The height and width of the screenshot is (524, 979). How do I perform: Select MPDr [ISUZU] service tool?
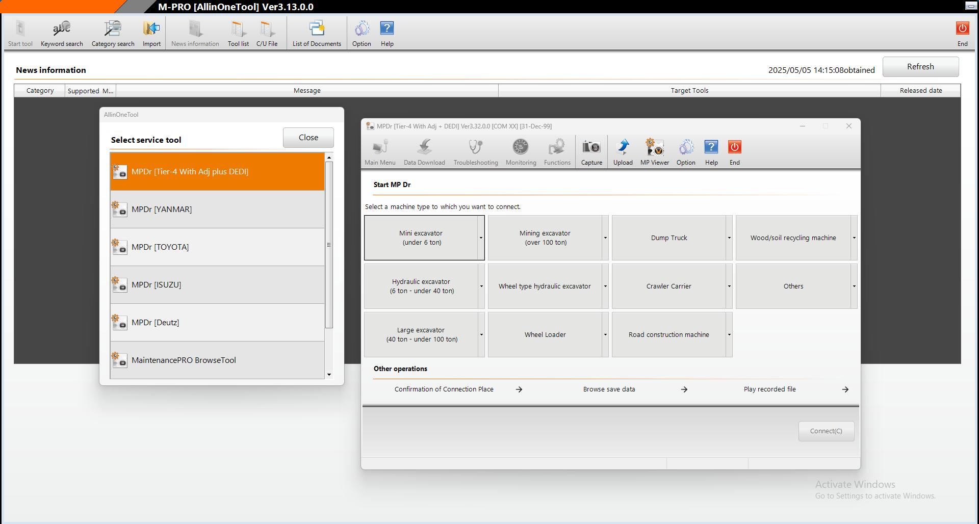point(217,285)
